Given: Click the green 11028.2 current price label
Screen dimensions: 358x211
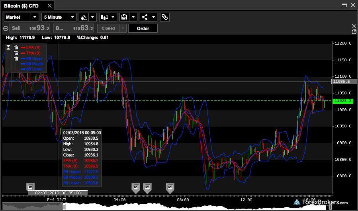Looking at the screenshot, I should [343, 101].
